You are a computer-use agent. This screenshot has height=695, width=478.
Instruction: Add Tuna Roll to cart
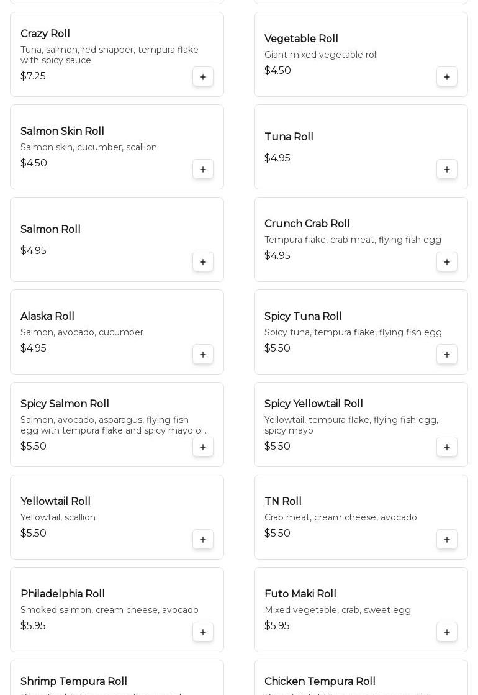click(x=447, y=170)
